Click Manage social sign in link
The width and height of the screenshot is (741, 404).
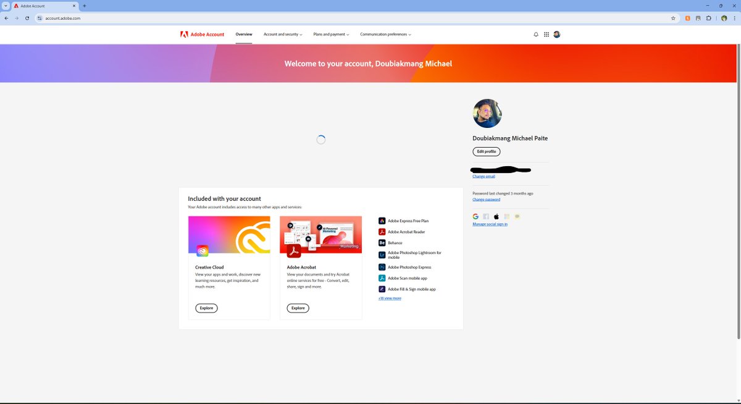tap(490, 224)
